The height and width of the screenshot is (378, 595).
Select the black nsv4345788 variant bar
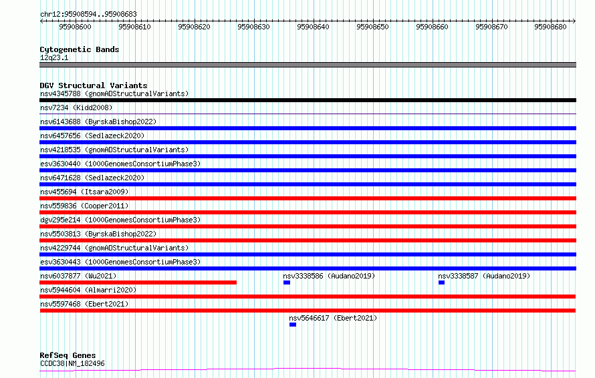(308, 100)
